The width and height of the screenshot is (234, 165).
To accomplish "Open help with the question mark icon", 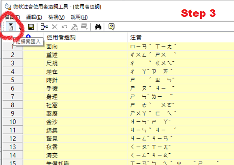I will (112, 27).
